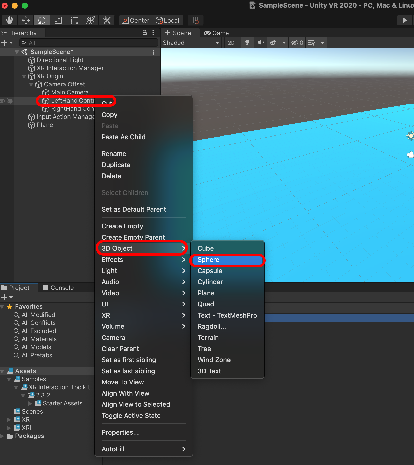Viewport: 414px width, 465px height.
Task: Toggle scene audio speaker icon
Action: [260, 43]
